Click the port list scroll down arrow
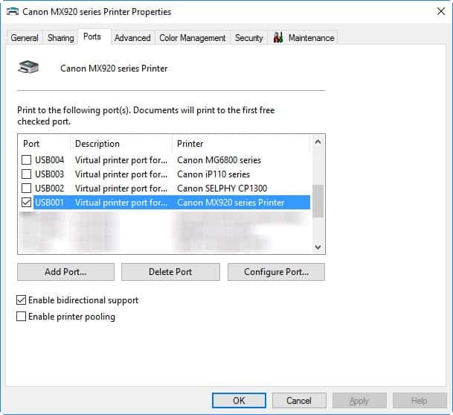This screenshot has height=415, width=453. [x=318, y=247]
